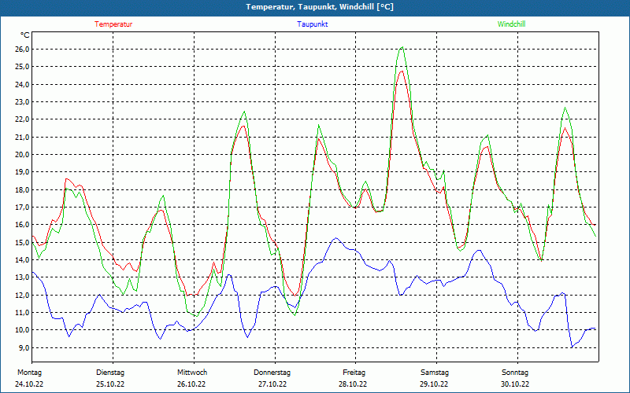The width and height of the screenshot is (630, 393).
Task: Click the Mittwoch day label
Action: (192, 373)
